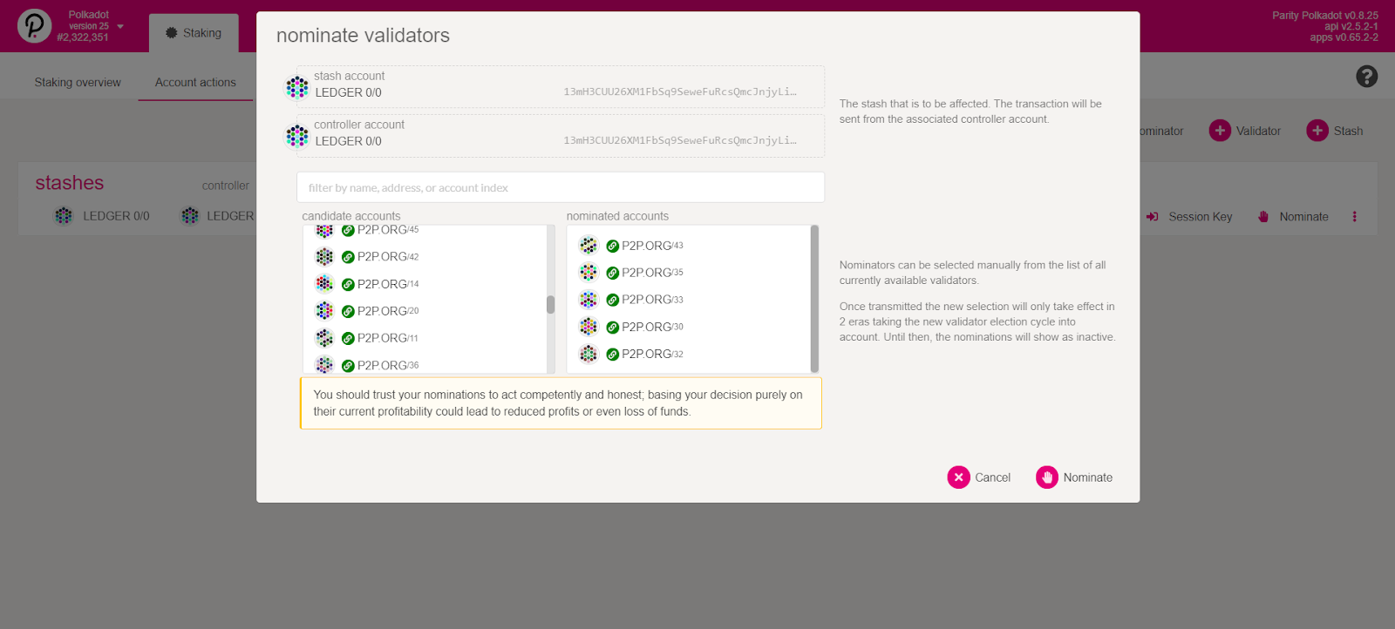1395x629 pixels.
Task: Click identicon of candidate P2P.ORG/20
Action: [324, 310]
